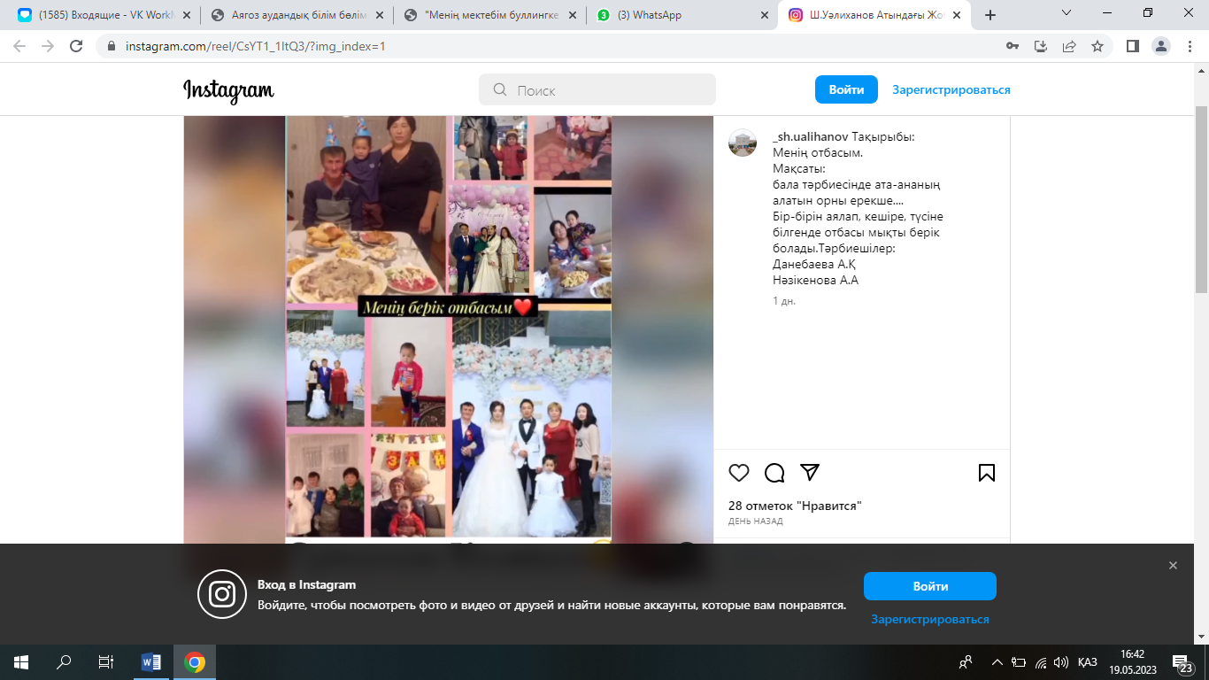
Task: Show hidden system tray icons
Action: point(997,662)
